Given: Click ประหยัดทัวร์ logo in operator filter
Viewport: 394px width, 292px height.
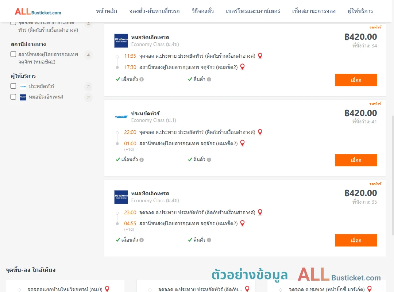Looking at the screenshot, I should coord(23,87).
